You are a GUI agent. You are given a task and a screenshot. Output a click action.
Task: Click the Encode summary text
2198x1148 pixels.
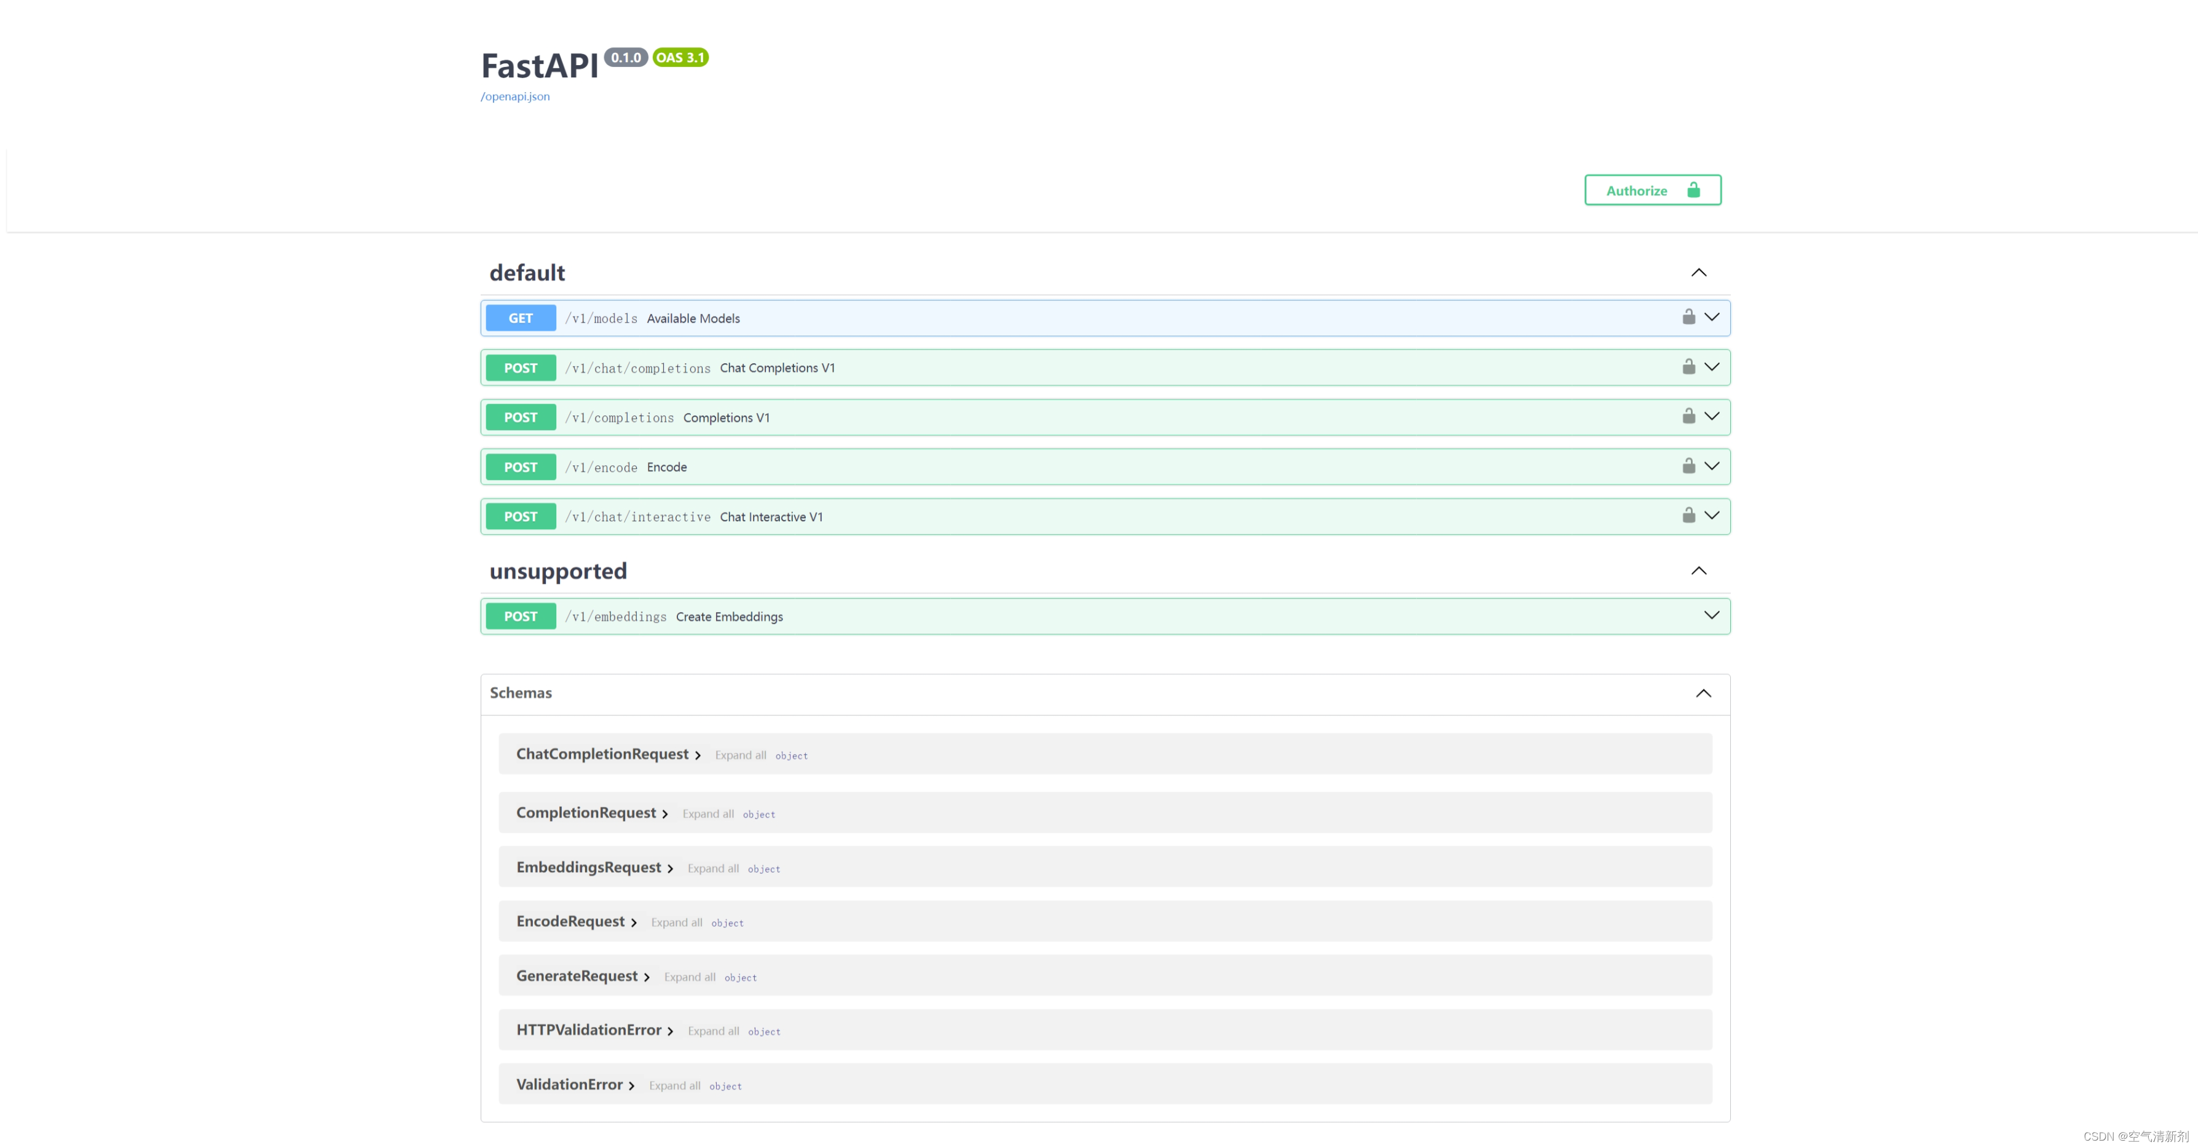click(666, 466)
